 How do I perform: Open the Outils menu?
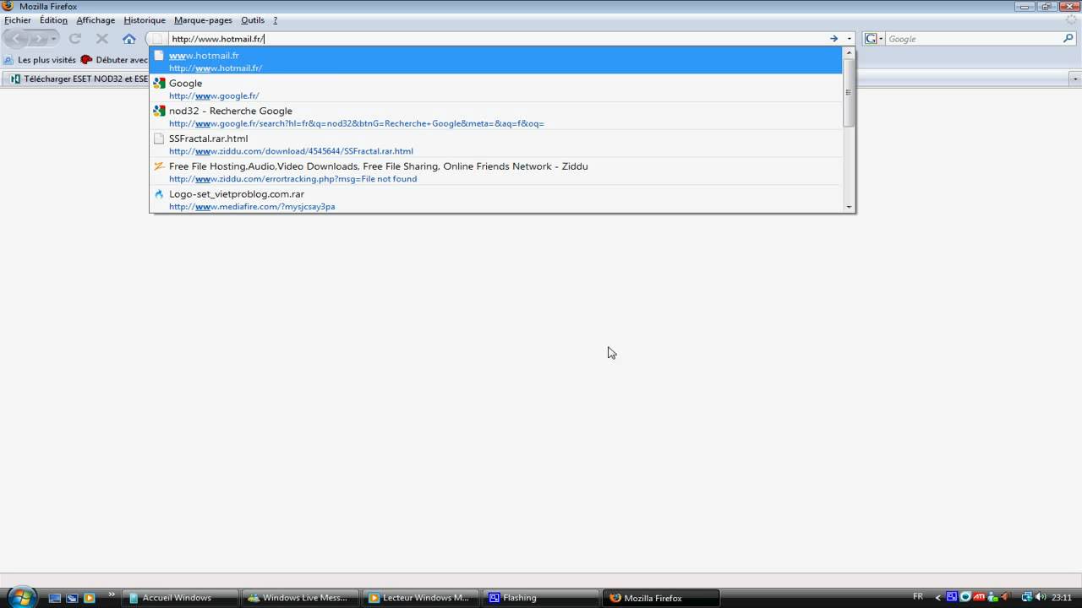[253, 20]
